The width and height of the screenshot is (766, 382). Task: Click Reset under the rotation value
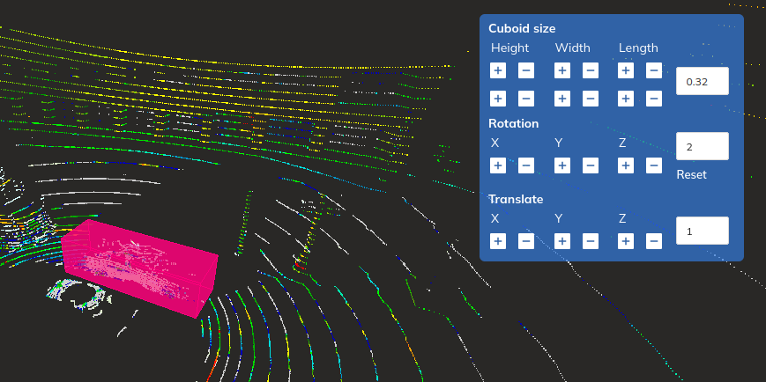click(691, 174)
